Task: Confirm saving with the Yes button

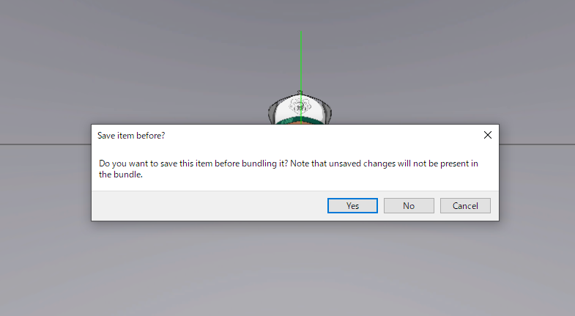Action: pos(352,205)
